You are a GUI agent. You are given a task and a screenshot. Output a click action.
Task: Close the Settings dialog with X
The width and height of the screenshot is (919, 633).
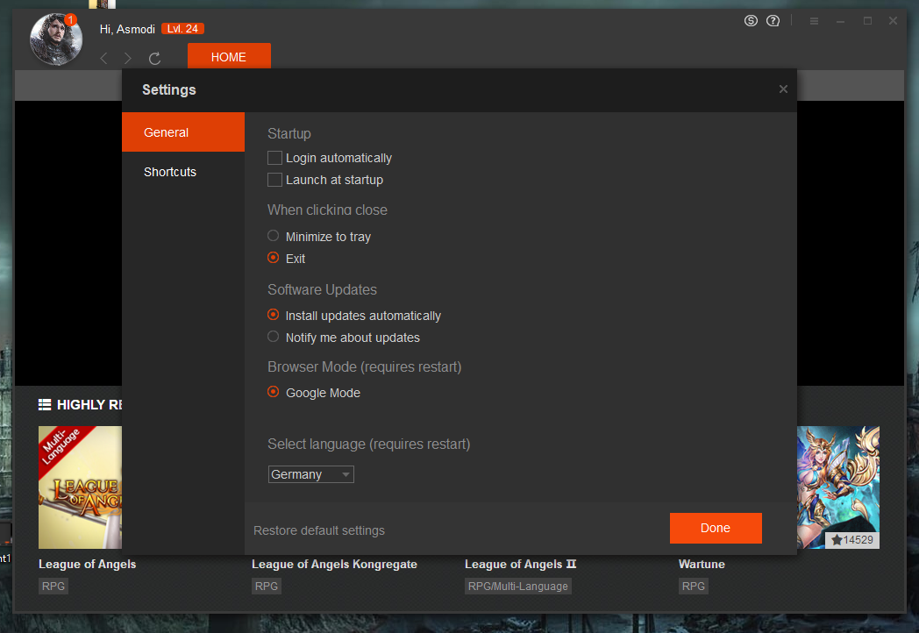coord(783,89)
